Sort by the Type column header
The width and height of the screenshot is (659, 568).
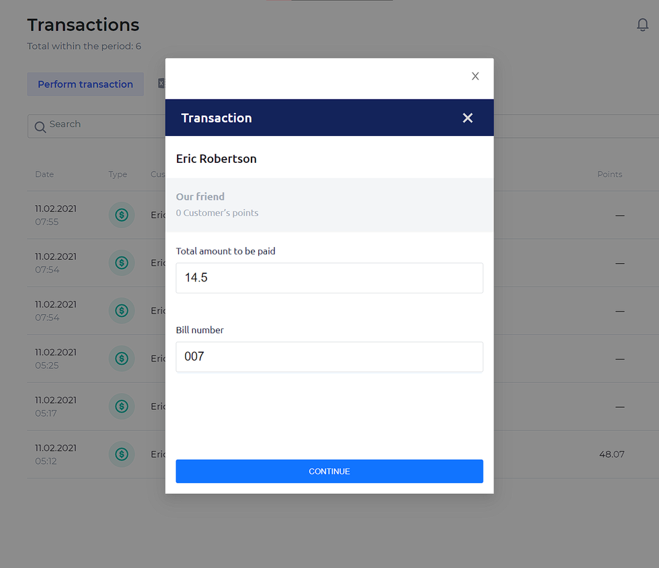(118, 174)
